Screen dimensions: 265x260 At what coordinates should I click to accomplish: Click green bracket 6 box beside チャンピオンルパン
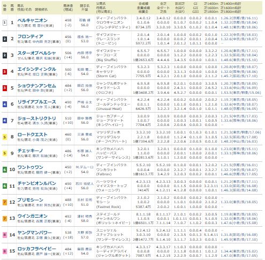point(5,186)
